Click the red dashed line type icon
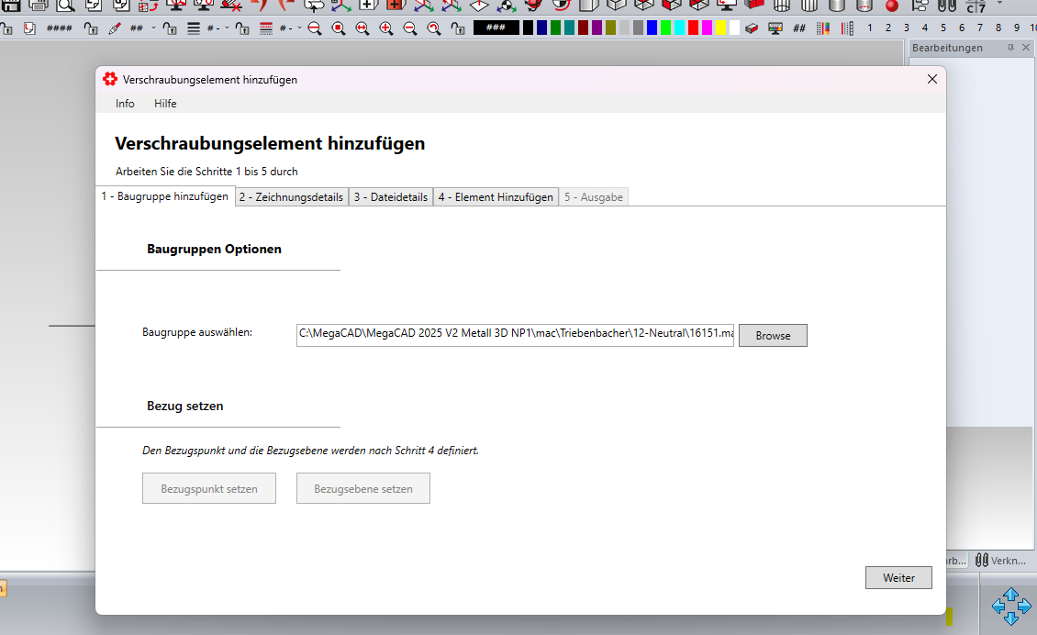Image resolution: width=1037 pixels, height=635 pixels. [x=266, y=28]
